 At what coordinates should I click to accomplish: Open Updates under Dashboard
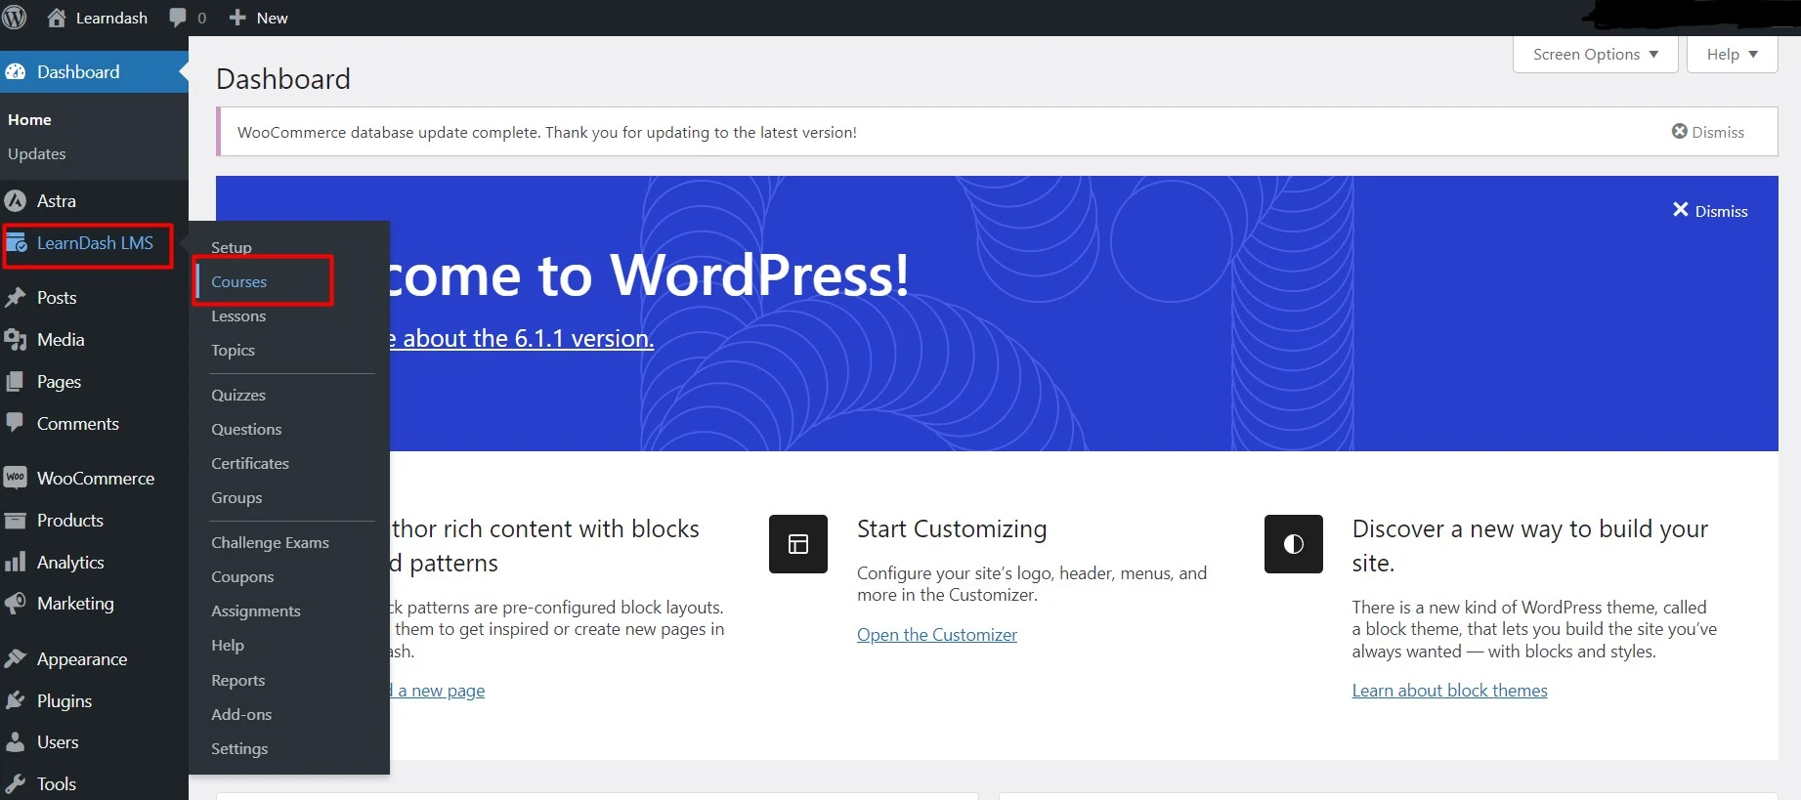37,153
